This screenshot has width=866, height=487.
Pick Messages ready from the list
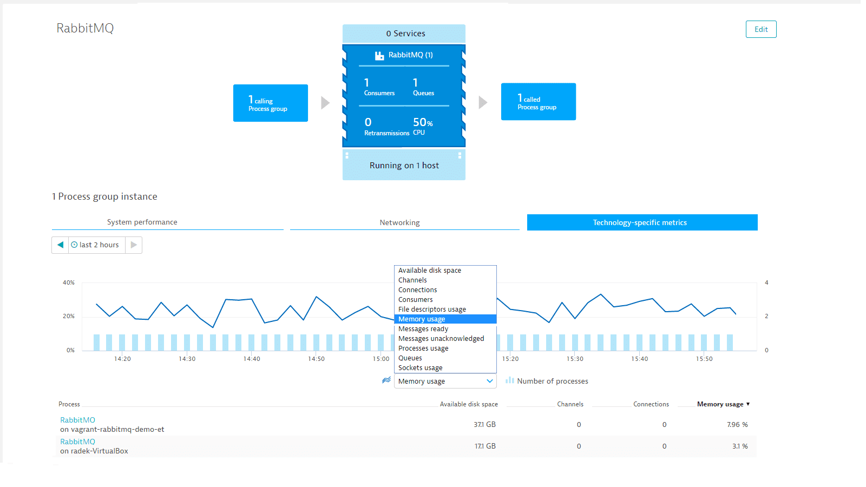[x=445, y=329]
